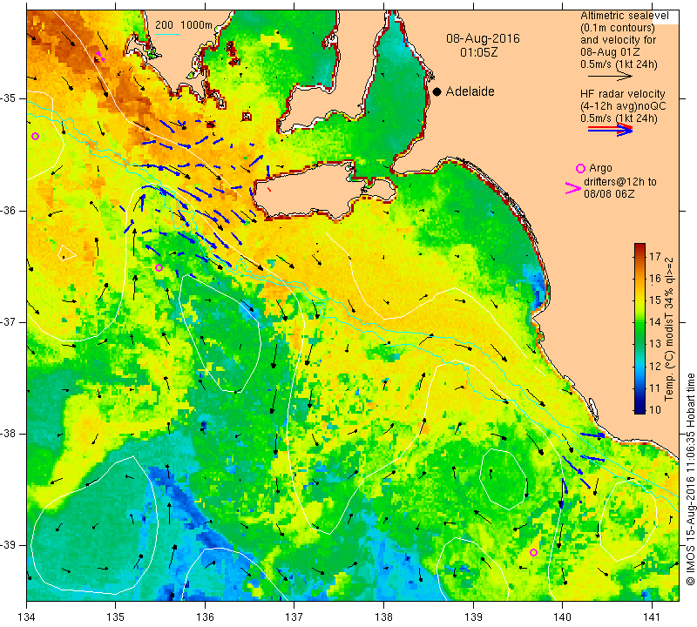Click the -36 latitude axis label
The height and width of the screenshot is (627, 697).
[9, 210]
